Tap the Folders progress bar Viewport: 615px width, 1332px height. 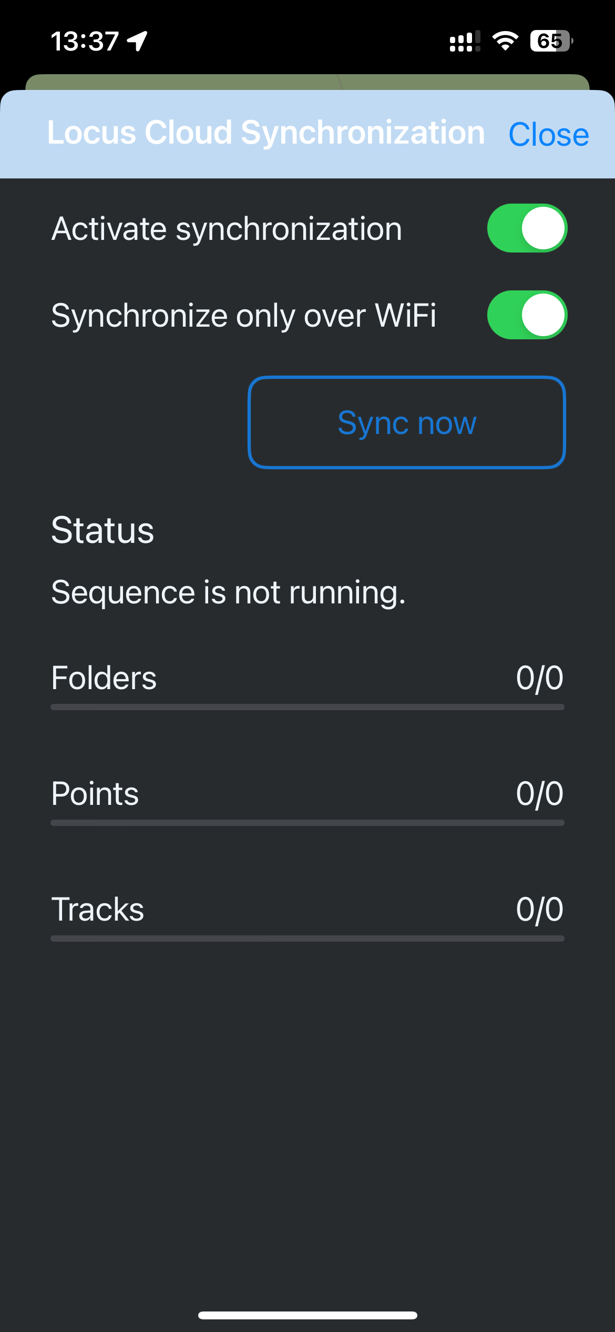pyautogui.click(x=307, y=707)
